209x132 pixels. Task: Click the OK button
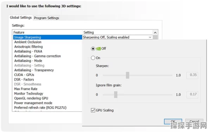[173, 121]
